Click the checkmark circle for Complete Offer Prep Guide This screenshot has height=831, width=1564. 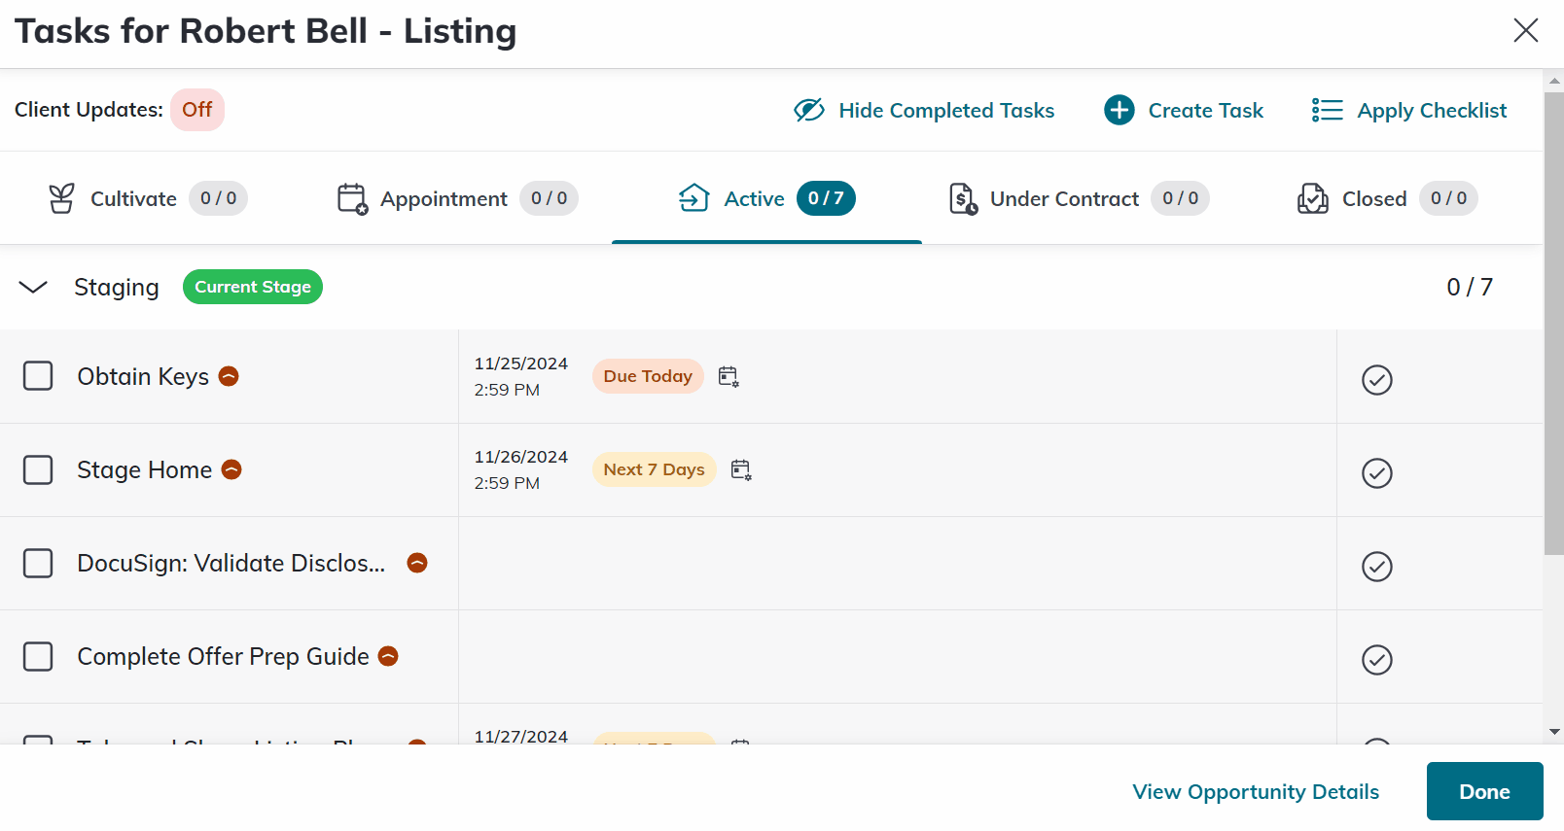[1376, 660]
